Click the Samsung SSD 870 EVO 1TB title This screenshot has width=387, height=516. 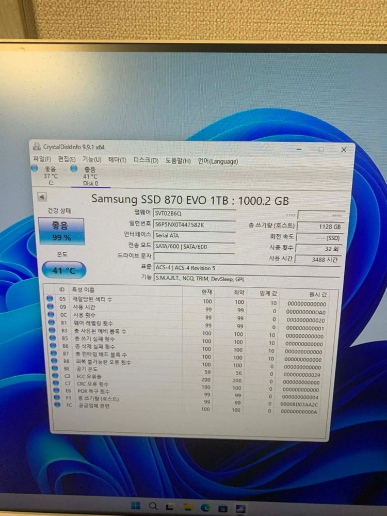(190, 200)
